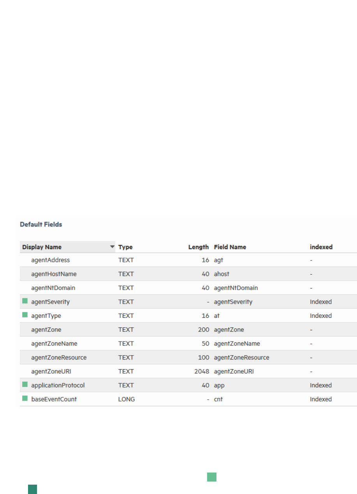Click the light green legend swatch

tap(211, 477)
